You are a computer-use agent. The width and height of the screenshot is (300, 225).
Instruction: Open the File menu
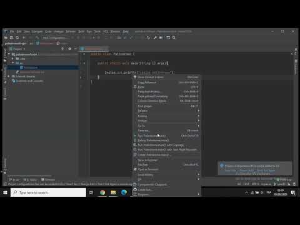12,31
